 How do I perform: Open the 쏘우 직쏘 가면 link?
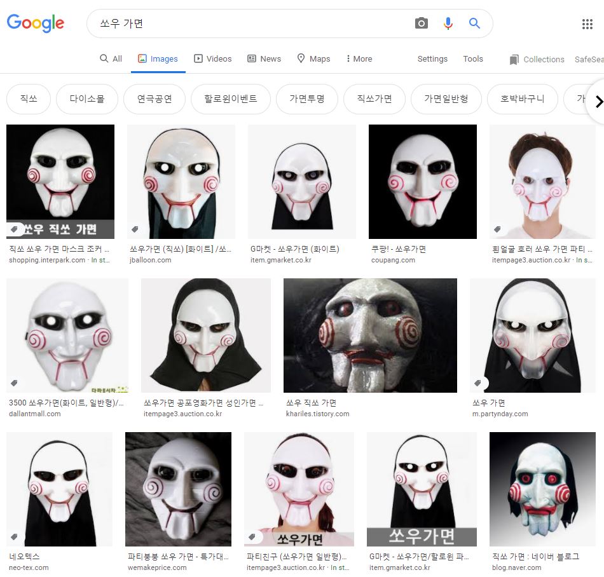312,403
